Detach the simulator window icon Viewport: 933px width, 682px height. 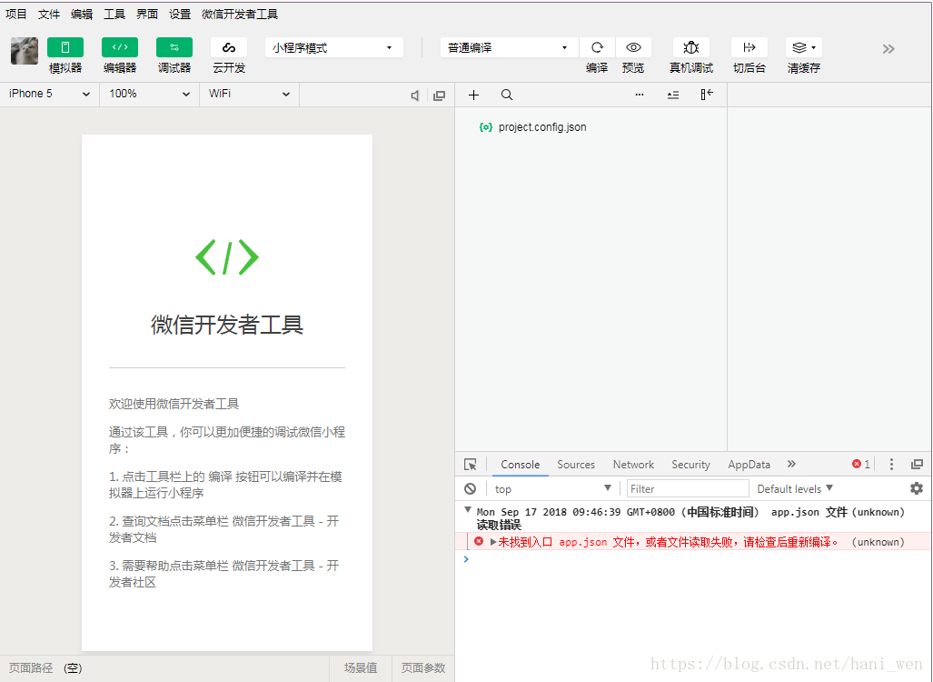tap(439, 95)
